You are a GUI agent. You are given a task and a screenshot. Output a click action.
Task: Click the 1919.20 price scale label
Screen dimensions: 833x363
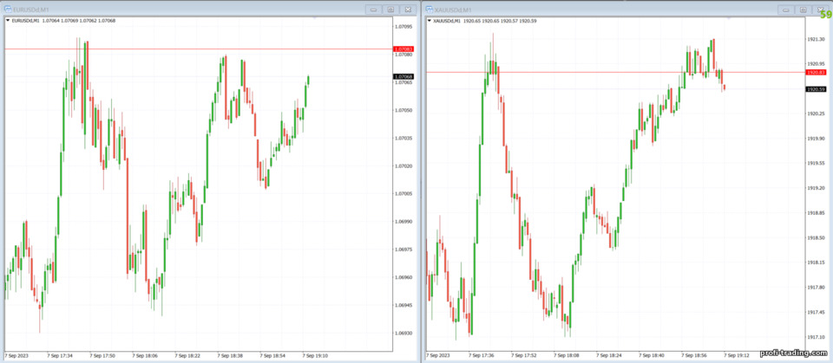coord(817,188)
